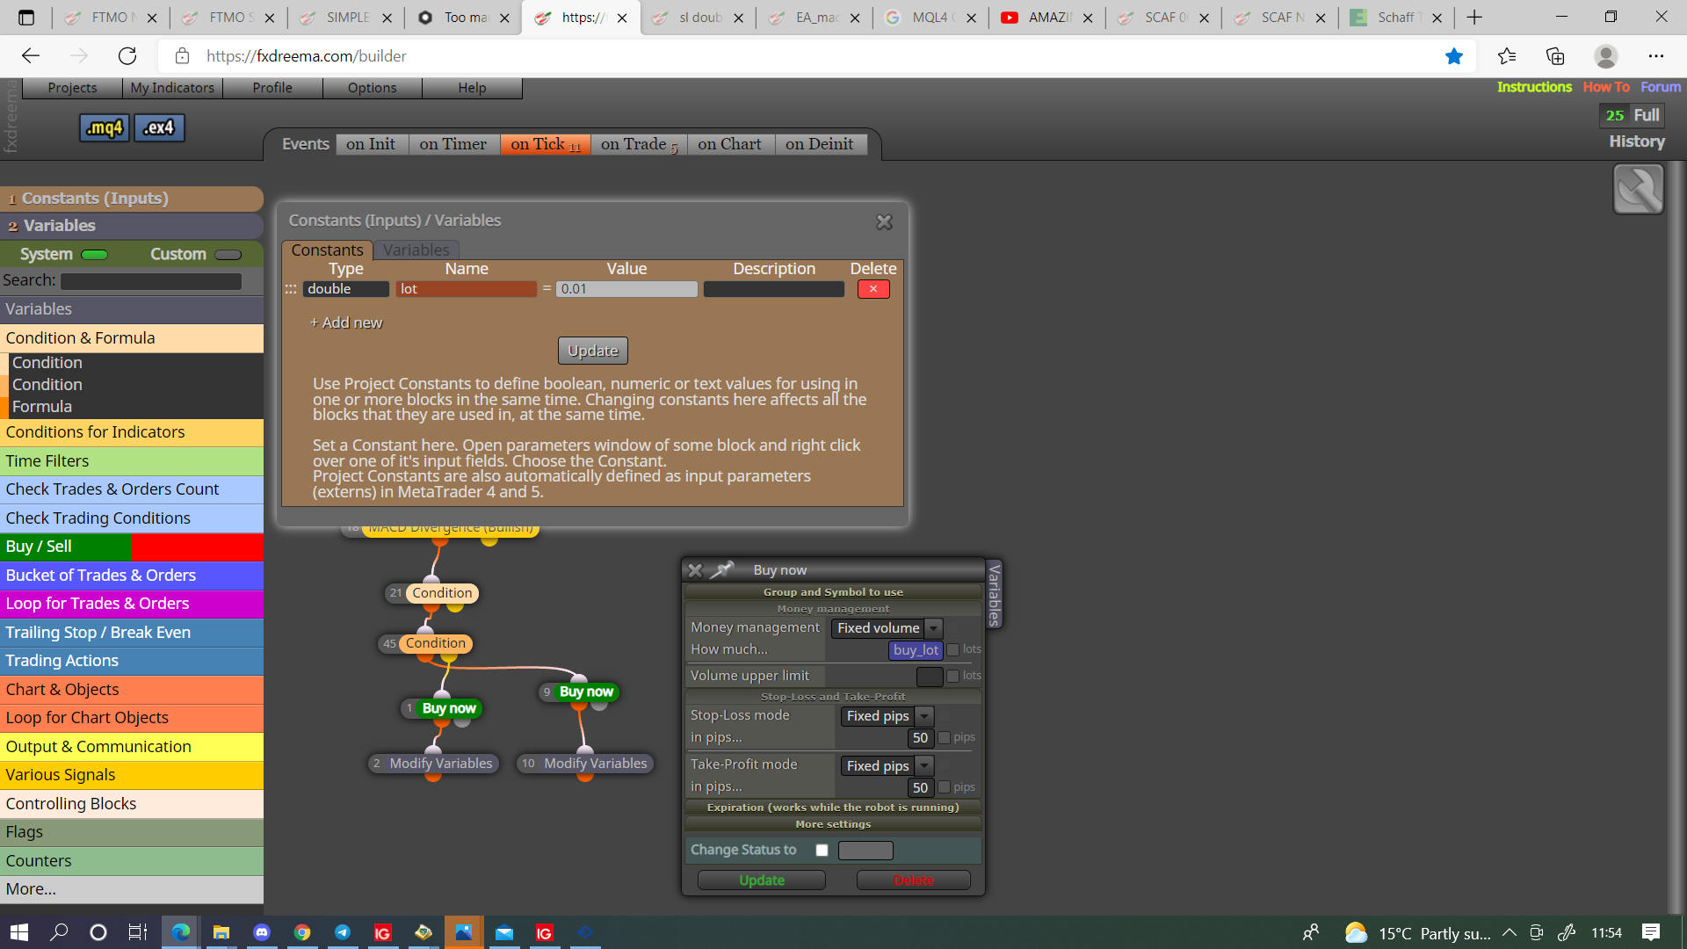The height and width of the screenshot is (949, 1687).
Task: Edit the constant value field 0.01
Action: click(627, 289)
